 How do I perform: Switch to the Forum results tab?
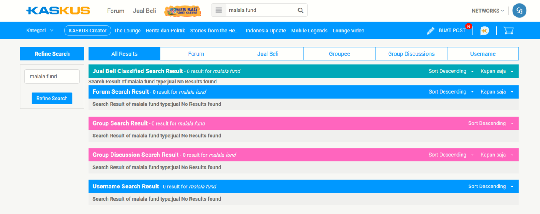point(196,54)
